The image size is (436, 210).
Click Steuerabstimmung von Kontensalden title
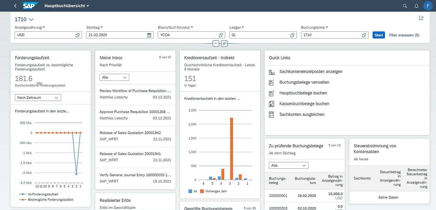tap(375, 149)
